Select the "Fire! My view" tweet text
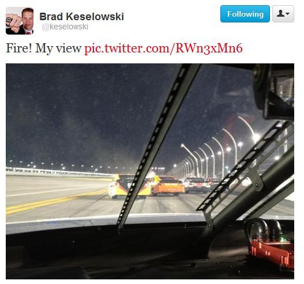Image resolution: width=304 pixels, height=284 pixels. [44, 48]
